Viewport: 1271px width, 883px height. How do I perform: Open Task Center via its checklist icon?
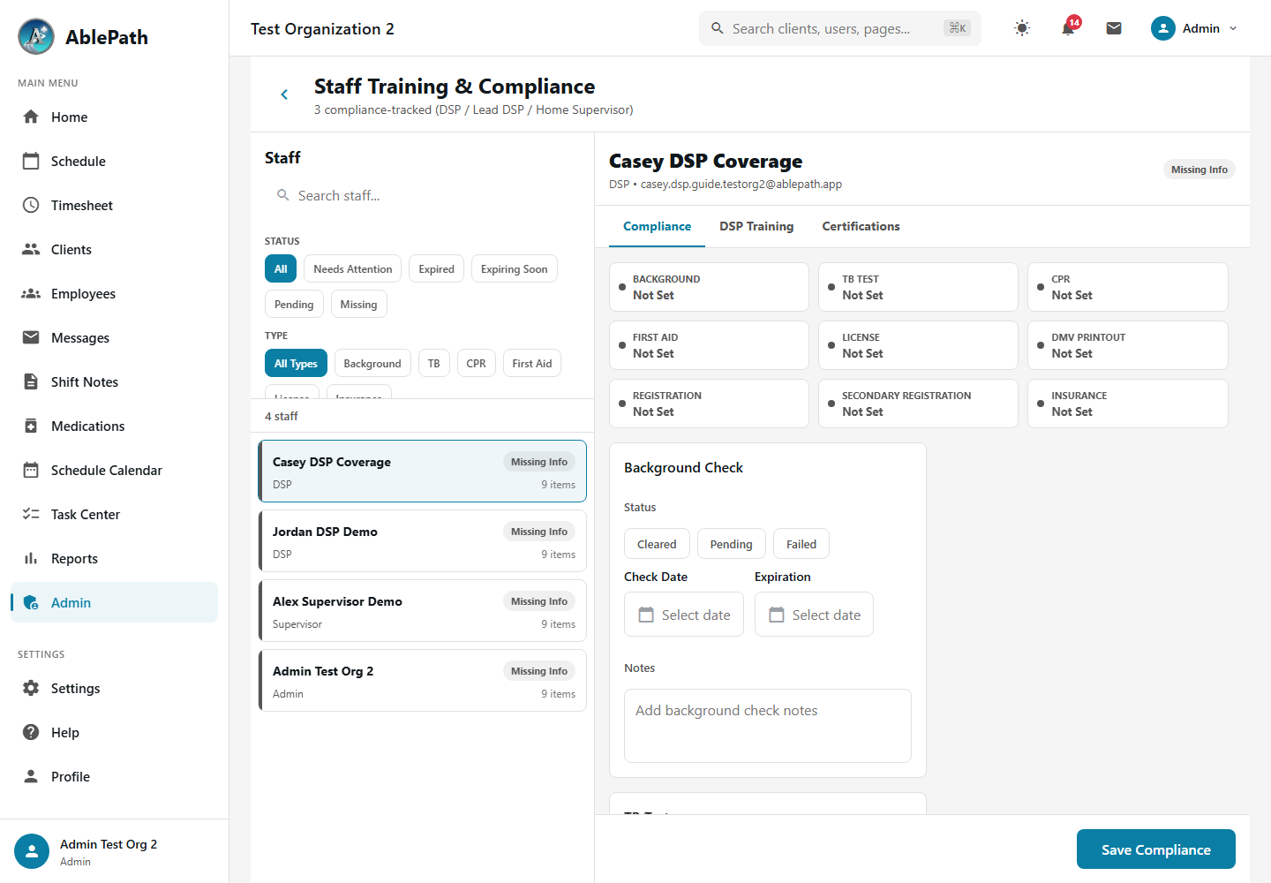31,514
